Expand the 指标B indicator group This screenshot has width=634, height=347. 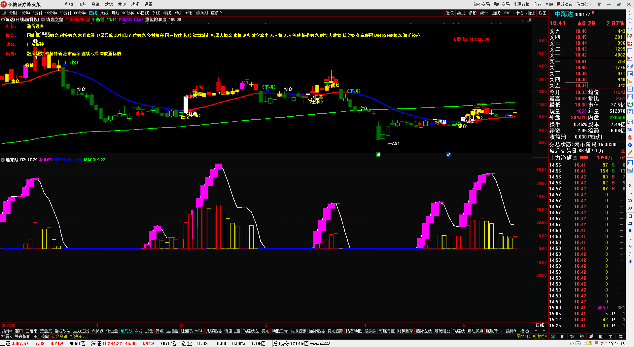pos(511,331)
